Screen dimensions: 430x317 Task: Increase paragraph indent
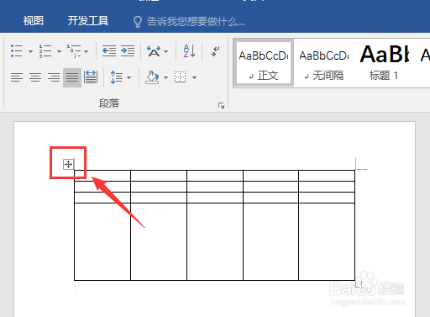(x=128, y=51)
